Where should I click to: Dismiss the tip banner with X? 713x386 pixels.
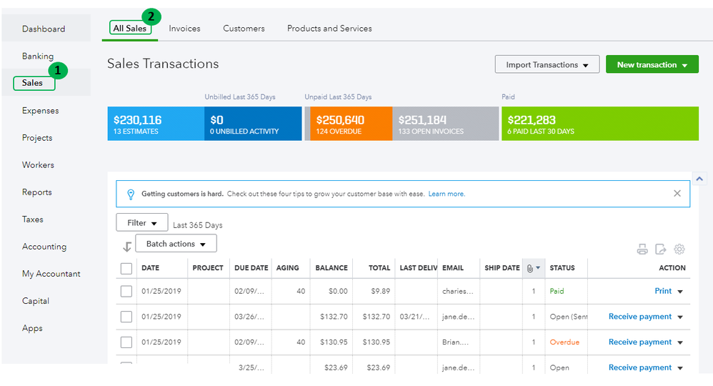click(x=677, y=194)
